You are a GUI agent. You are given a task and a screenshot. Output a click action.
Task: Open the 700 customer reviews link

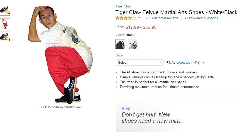pos(162,18)
